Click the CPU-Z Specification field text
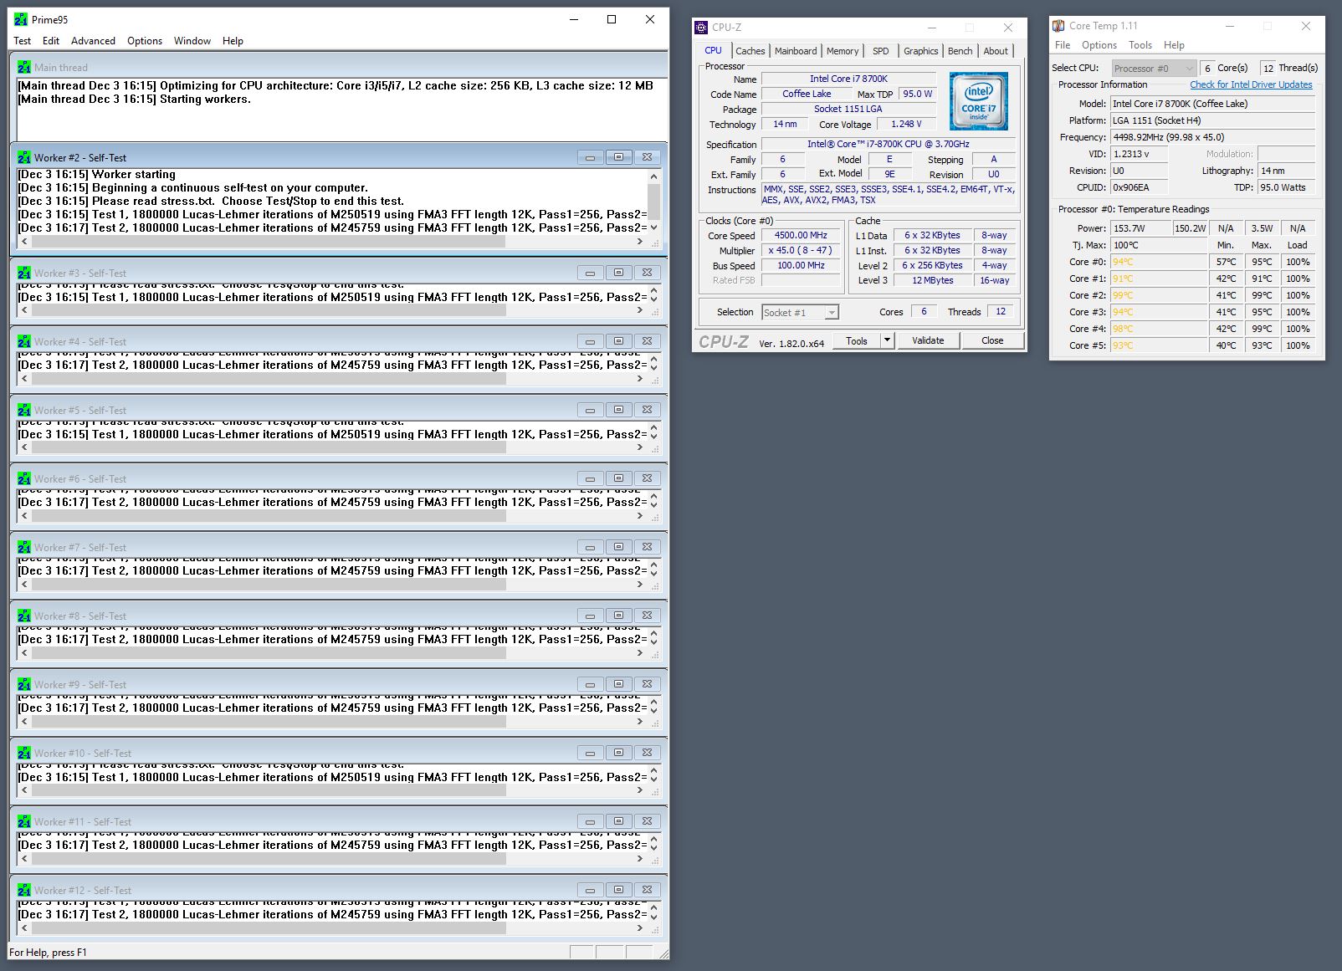1342x971 pixels. (x=888, y=144)
